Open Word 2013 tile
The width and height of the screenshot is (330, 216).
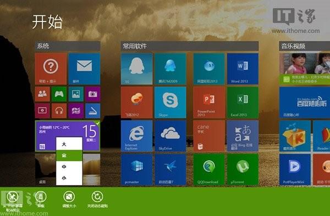(243, 69)
